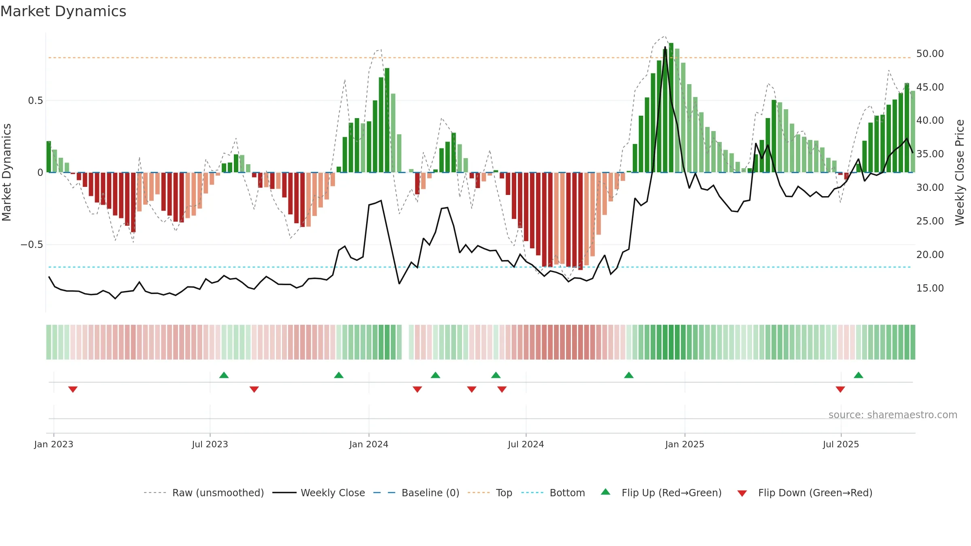This screenshot has width=971, height=546.
Task: Click the flip-up marker near late Oct 2024
Action: [629, 375]
